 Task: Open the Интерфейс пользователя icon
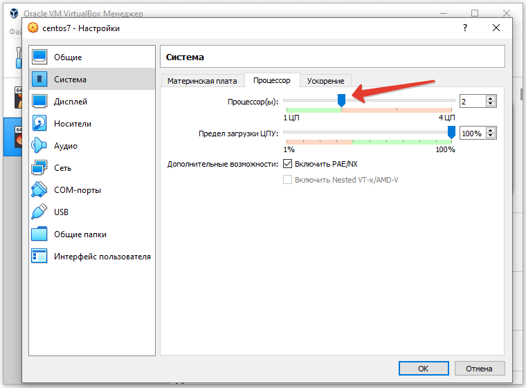point(39,256)
